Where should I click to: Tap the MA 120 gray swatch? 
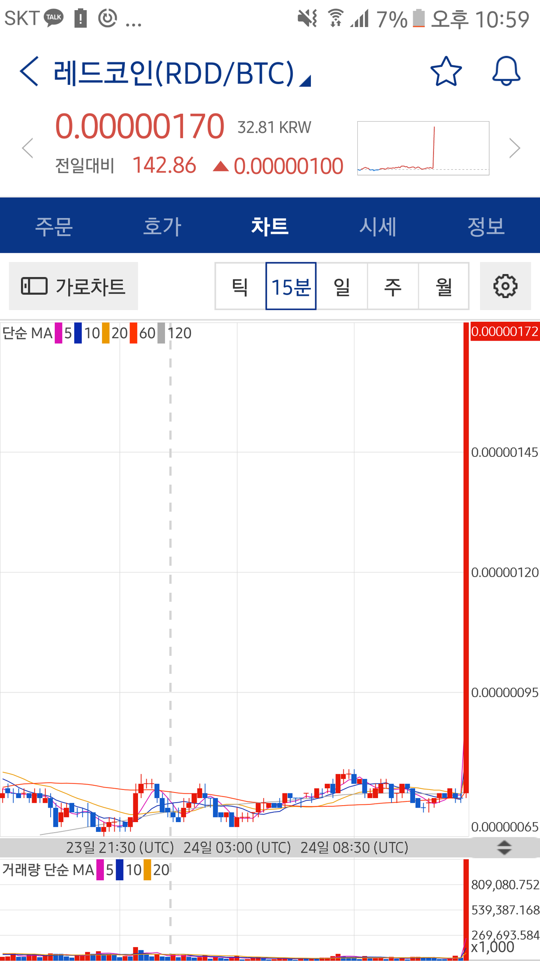[x=161, y=333]
